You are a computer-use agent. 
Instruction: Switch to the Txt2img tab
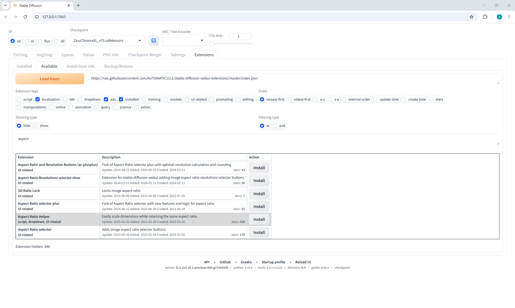pos(20,55)
